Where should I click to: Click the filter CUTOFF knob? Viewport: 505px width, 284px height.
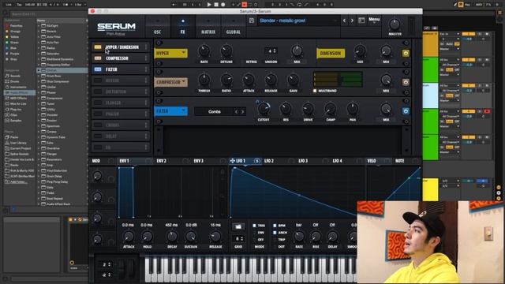(264, 109)
